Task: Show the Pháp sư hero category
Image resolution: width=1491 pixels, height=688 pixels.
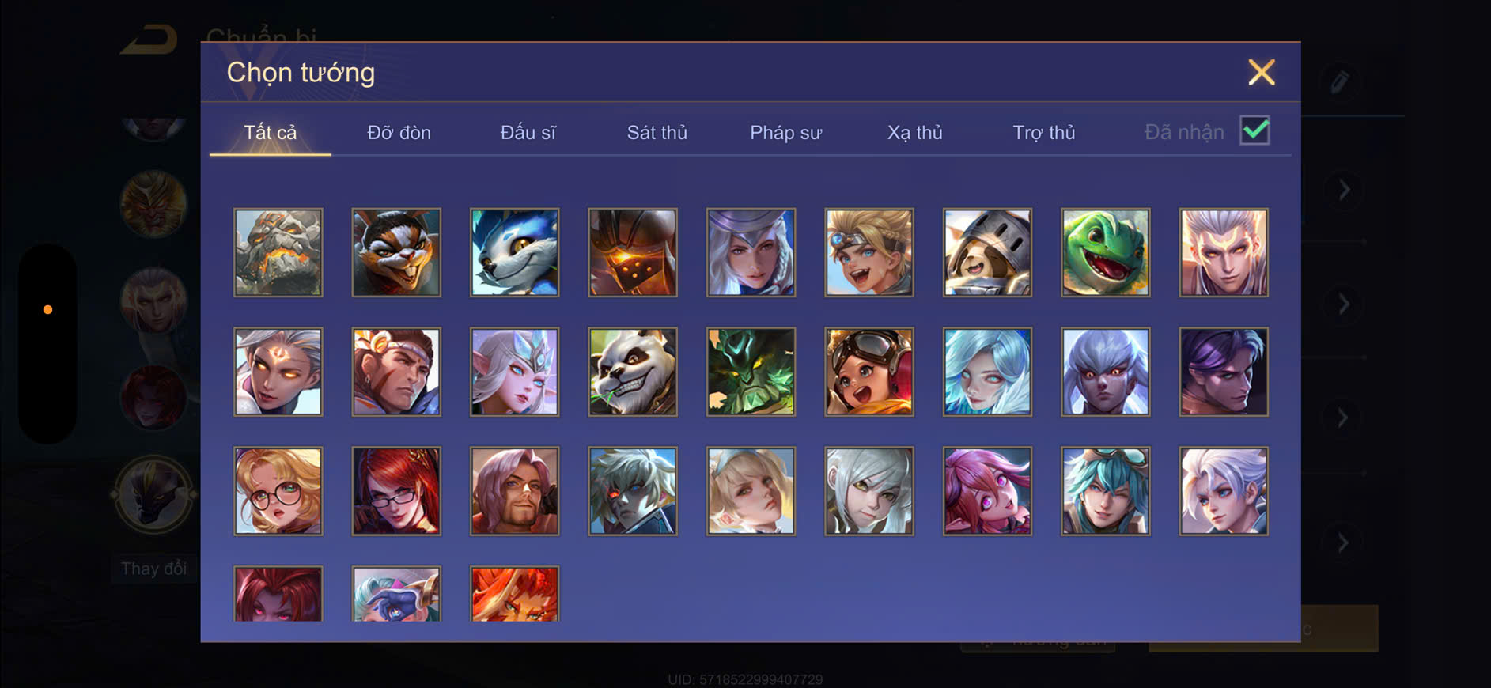Action: [x=786, y=132]
